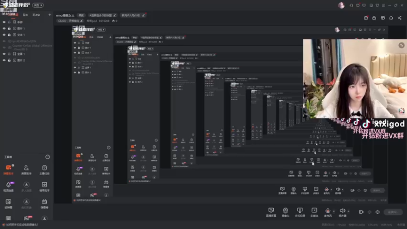Open the notification bell icon
The image size is (407, 229).
point(391,18)
